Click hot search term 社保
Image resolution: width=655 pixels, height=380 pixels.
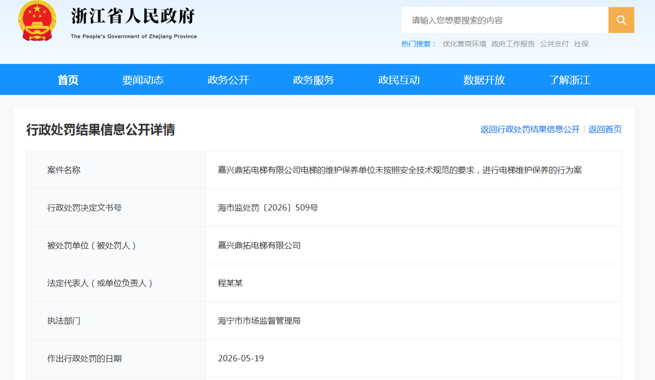(581, 44)
